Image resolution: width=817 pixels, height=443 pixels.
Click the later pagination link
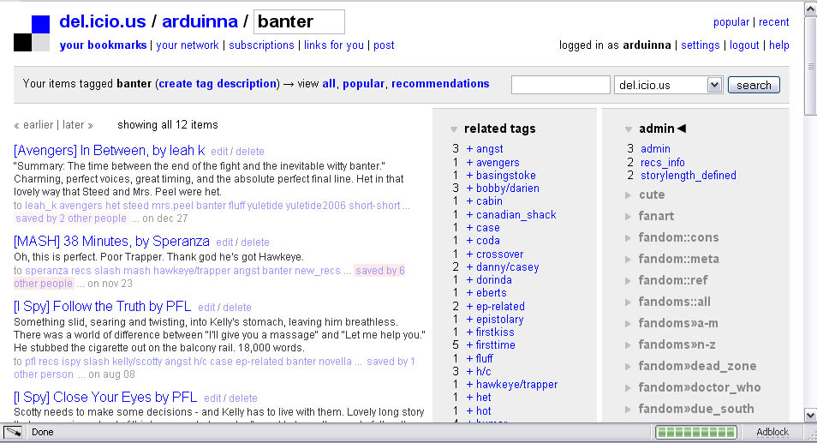(x=78, y=125)
